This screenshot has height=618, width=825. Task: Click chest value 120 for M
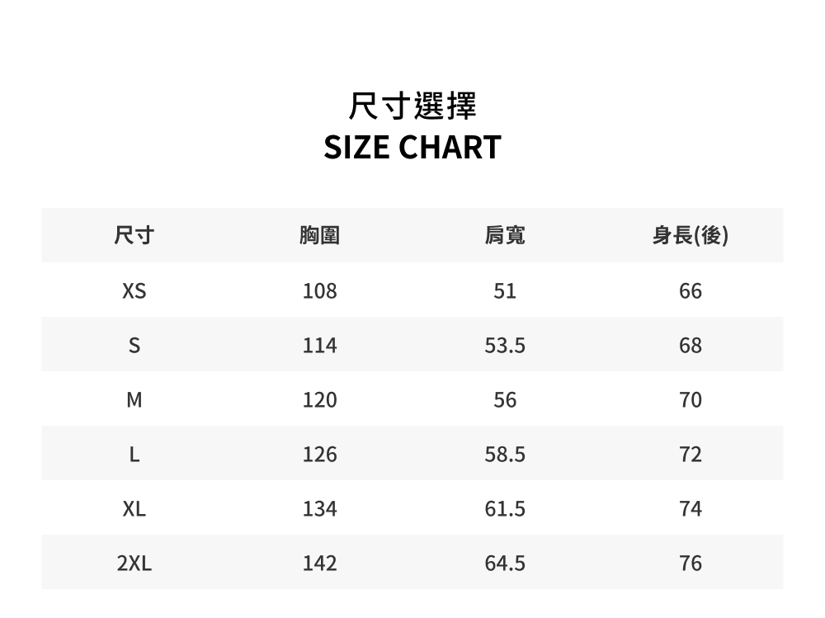click(319, 400)
